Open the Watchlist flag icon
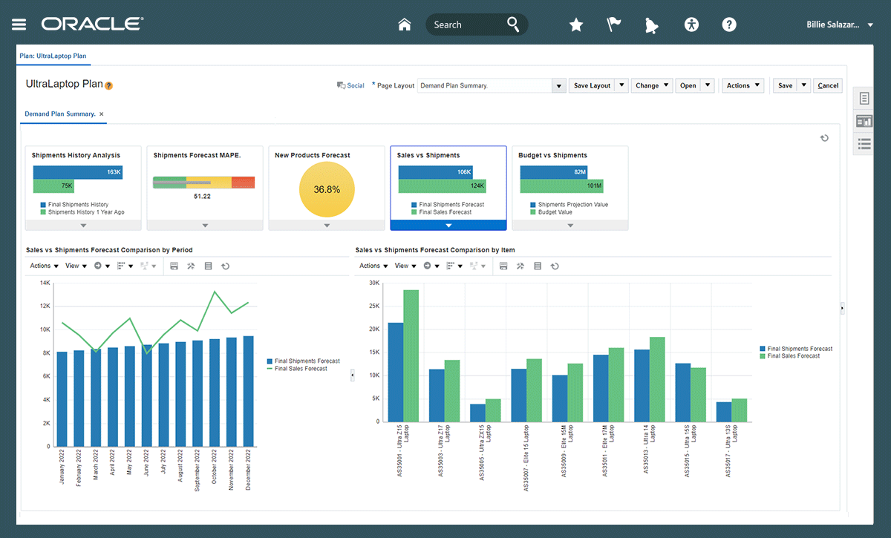The width and height of the screenshot is (891, 538). (x=614, y=24)
